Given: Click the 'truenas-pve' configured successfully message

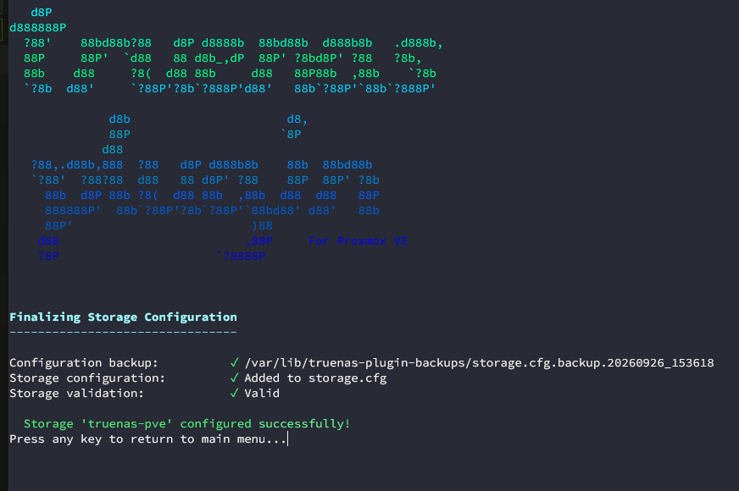Looking at the screenshot, I should [x=187, y=423].
